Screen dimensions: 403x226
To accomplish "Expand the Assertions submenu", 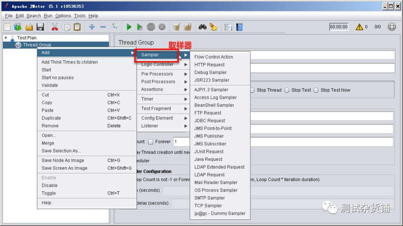I will (x=163, y=89).
